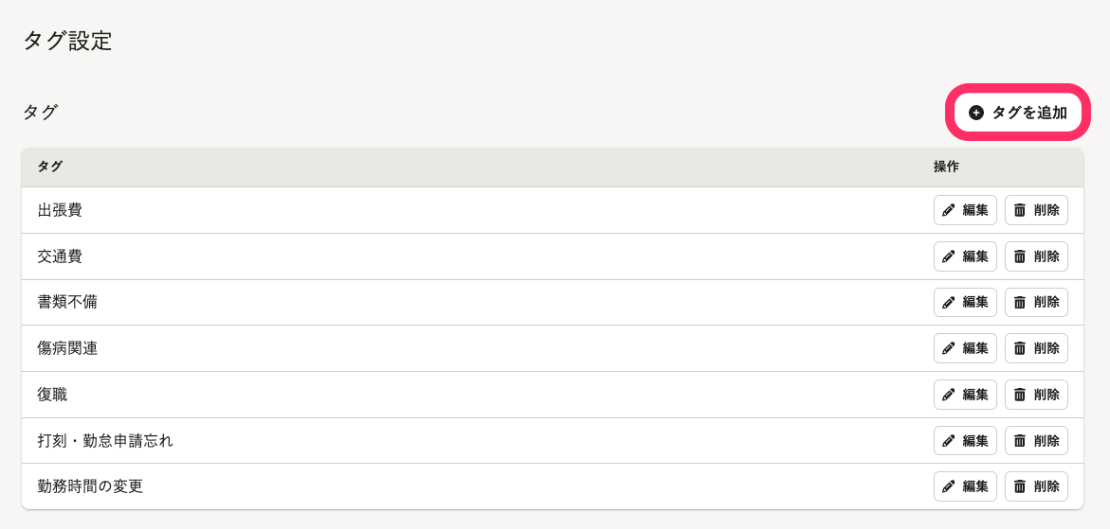Click the pencil icon for 出張費
1110x529 pixels.
[x=948, y=210]
